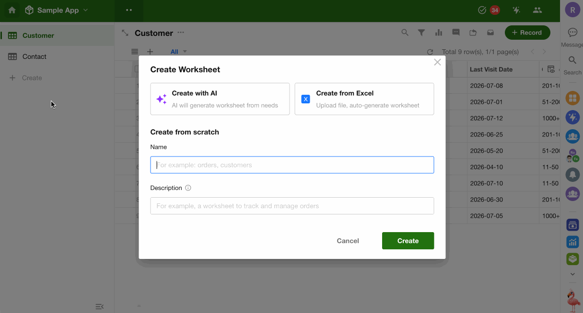Focus the worksheet Name input field
This screenshot has width=583, height=313.
[x=292, y=165]
